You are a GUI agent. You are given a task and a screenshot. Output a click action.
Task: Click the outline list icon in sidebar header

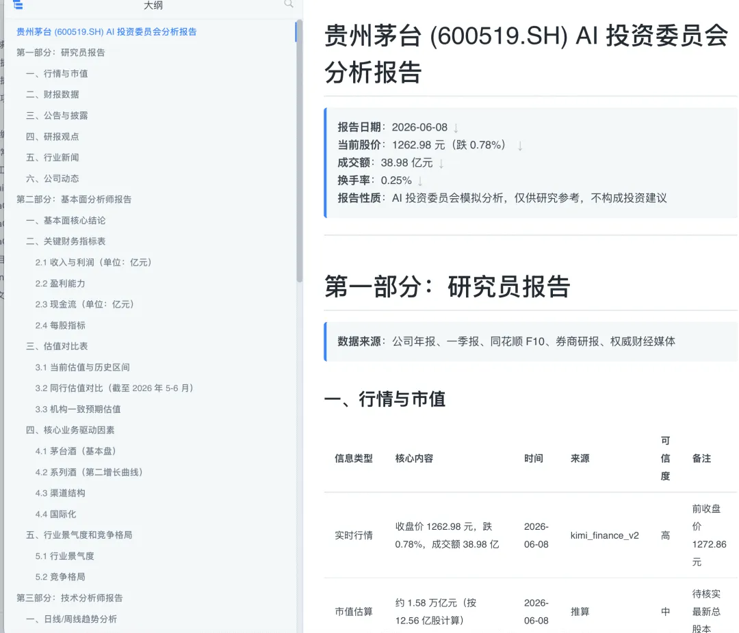tap(18, 5)
